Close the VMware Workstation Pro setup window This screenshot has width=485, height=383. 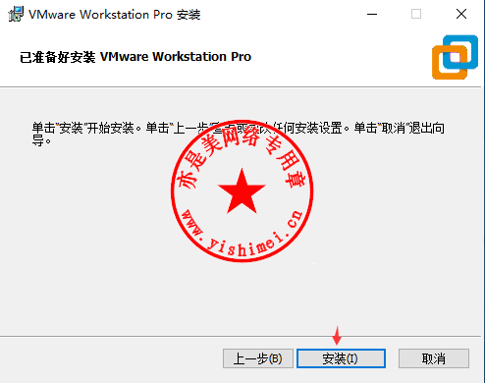tap(461, 14)
